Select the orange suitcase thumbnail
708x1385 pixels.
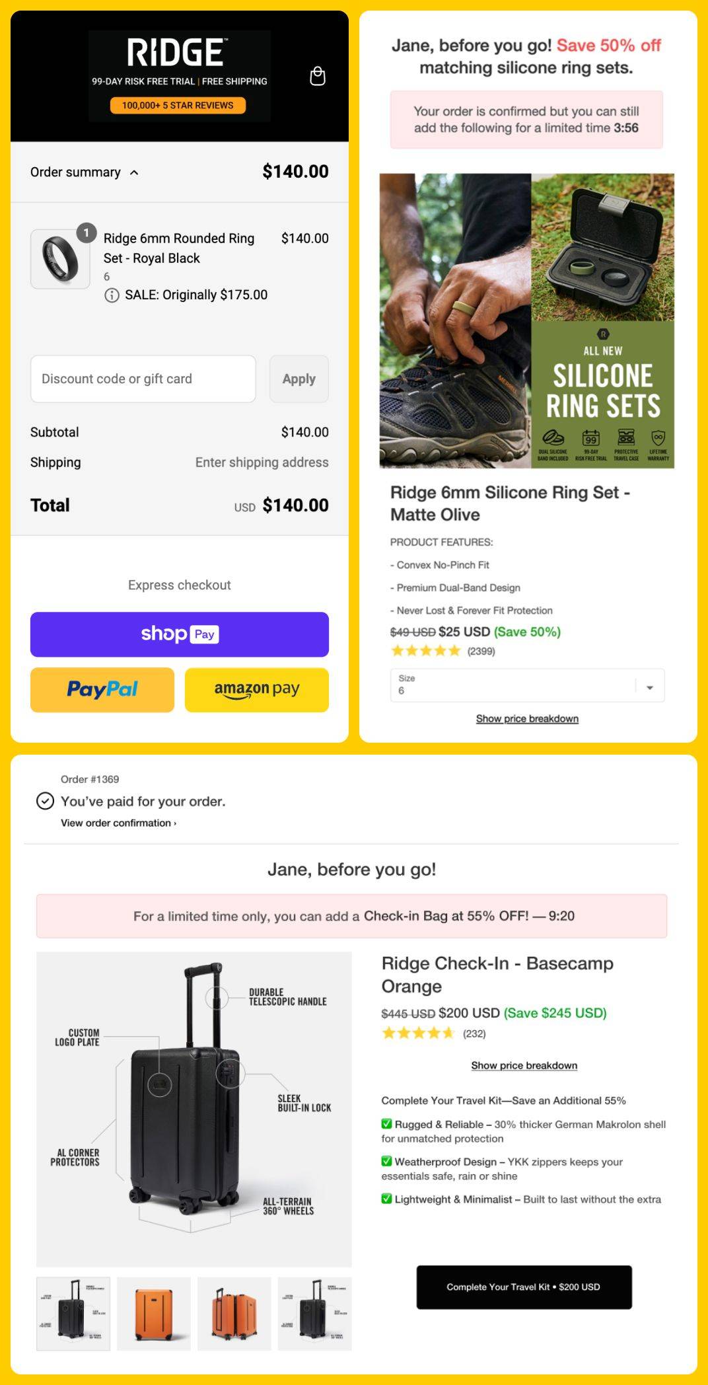click(154, 1314)
